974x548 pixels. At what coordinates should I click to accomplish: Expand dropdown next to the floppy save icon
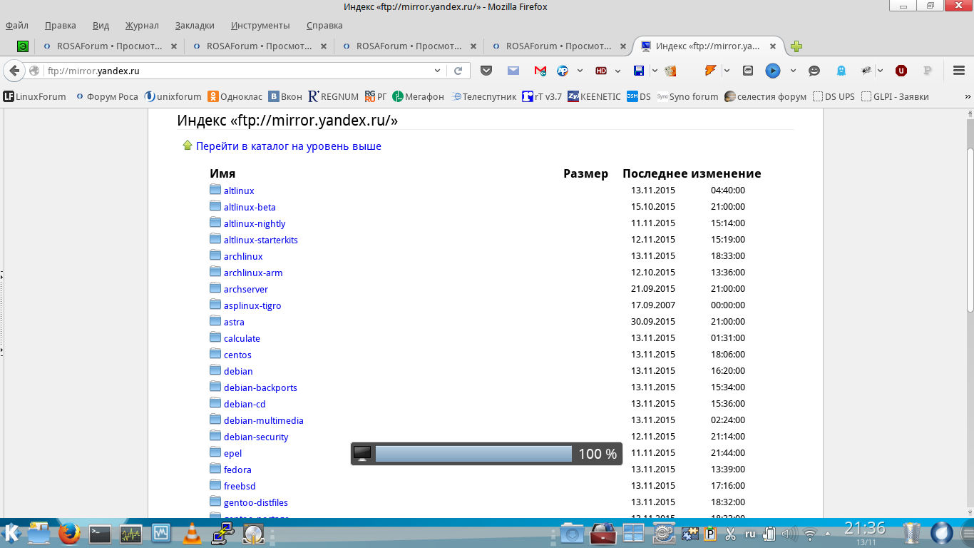pyautogui.click(x=656, y=71)
